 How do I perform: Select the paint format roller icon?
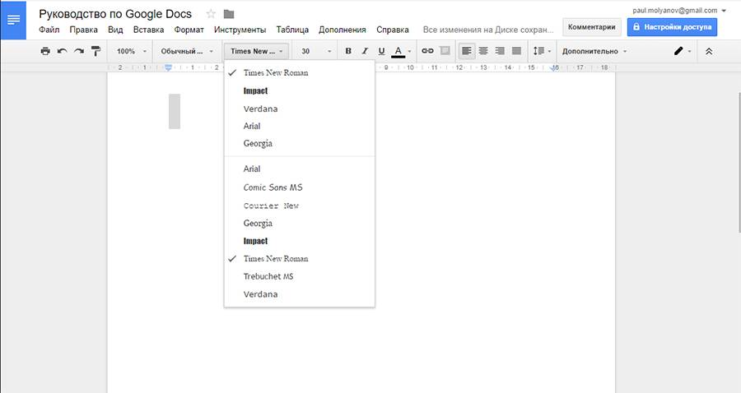click(96, 51)
